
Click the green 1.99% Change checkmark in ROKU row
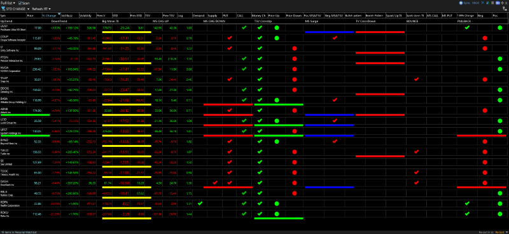tap(467, 214)
